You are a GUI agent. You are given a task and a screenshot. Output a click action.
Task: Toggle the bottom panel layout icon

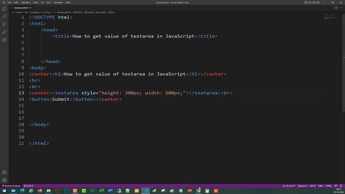pyautogui.click(x=310, y=2)
